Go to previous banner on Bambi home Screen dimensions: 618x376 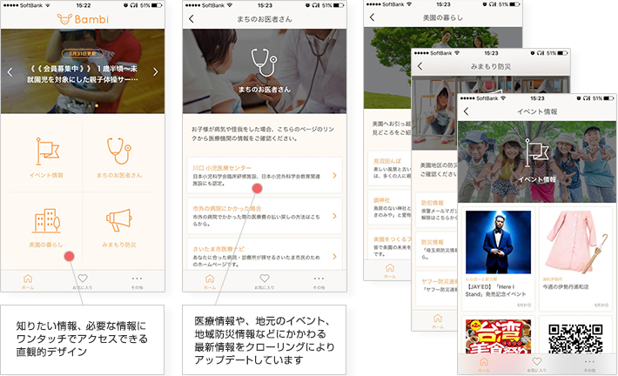(10, 72)
